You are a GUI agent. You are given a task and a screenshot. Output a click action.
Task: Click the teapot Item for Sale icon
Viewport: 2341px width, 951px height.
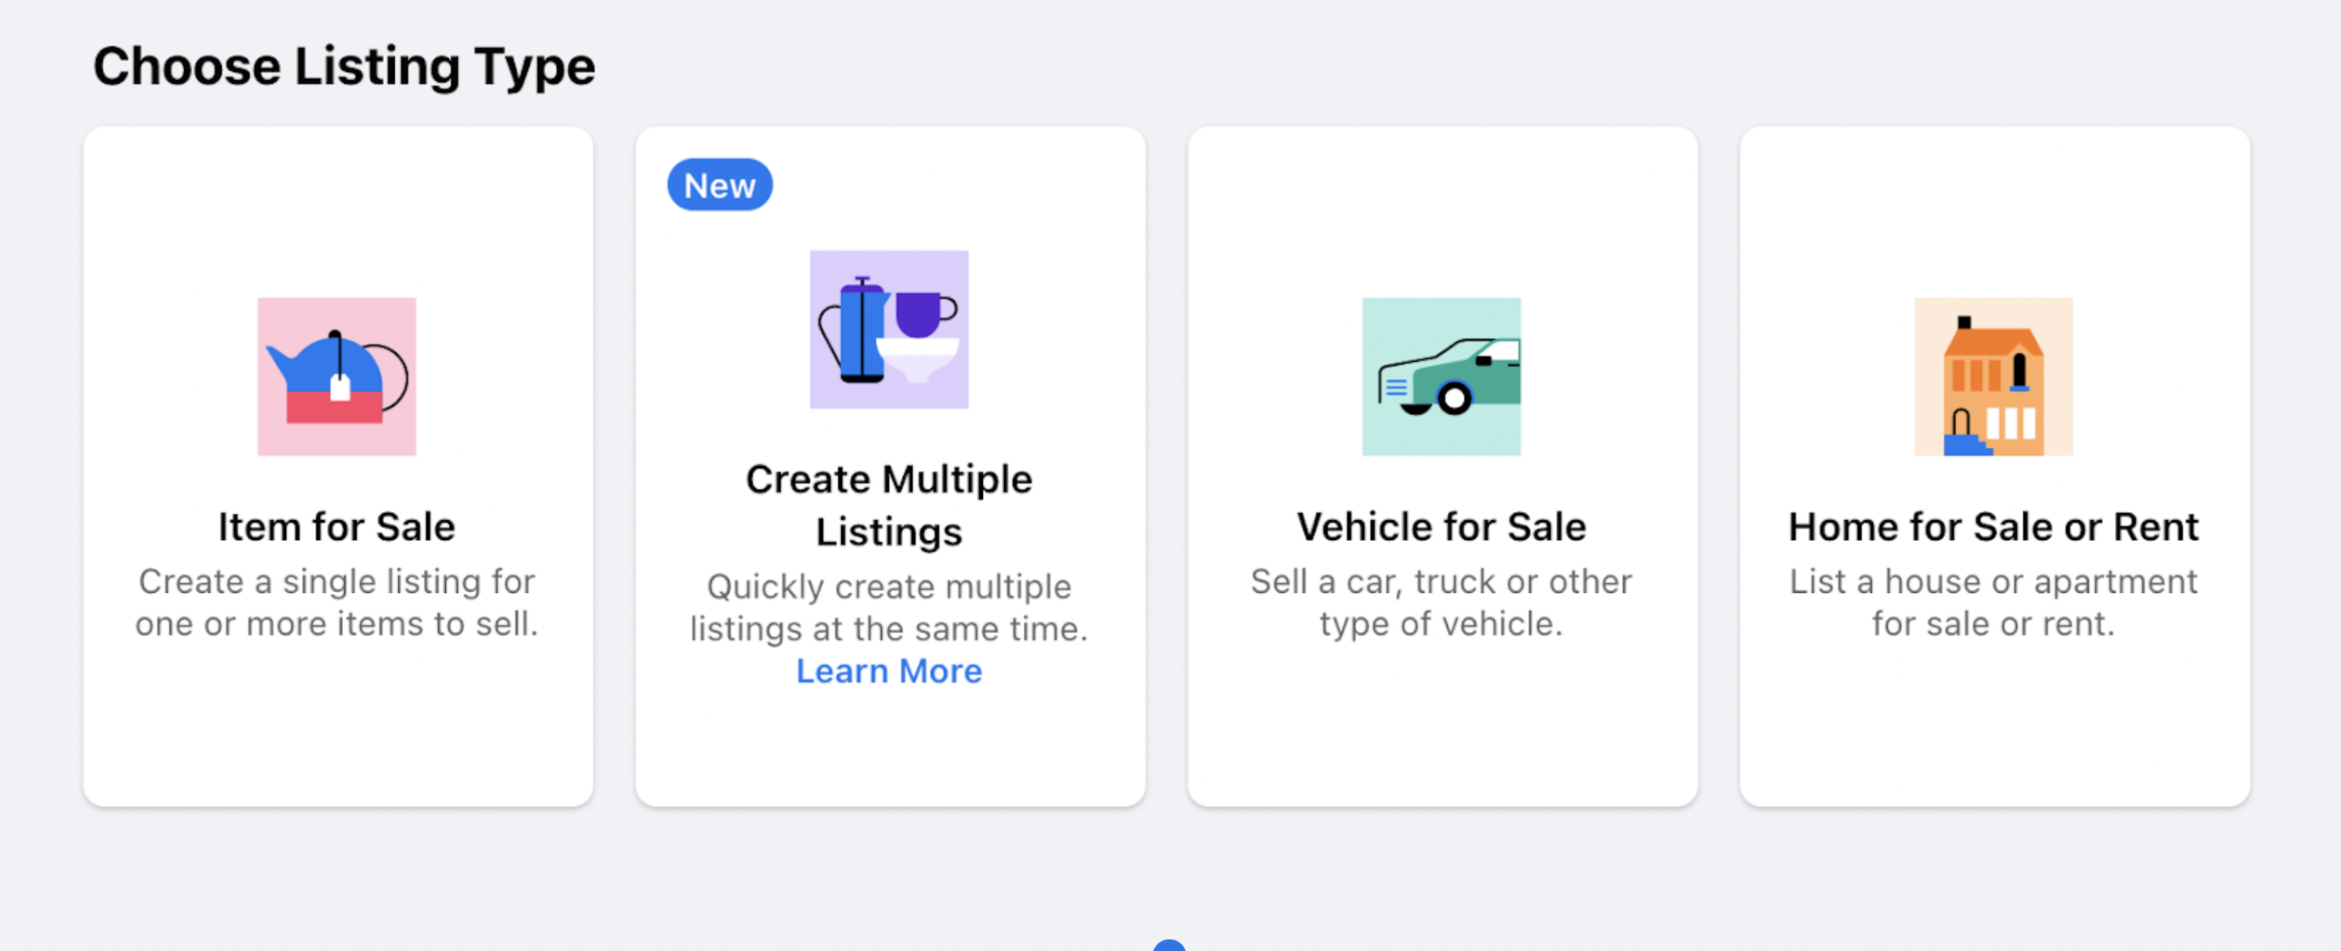click(x=336, y=376)
